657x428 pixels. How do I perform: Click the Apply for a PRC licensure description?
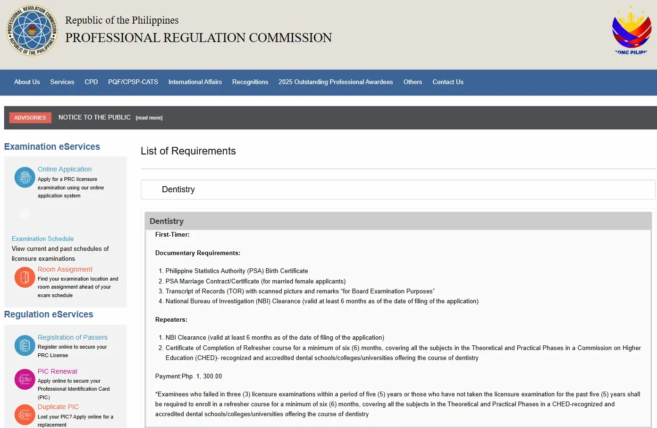[x=71, y=188]
